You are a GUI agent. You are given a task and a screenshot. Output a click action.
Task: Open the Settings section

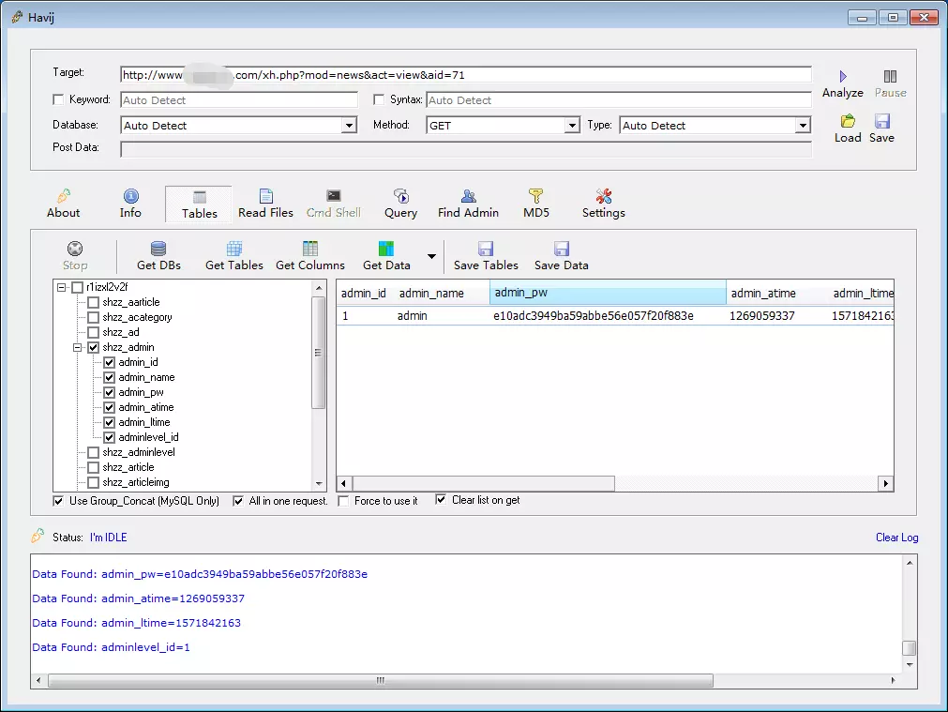tap(603, 204)
